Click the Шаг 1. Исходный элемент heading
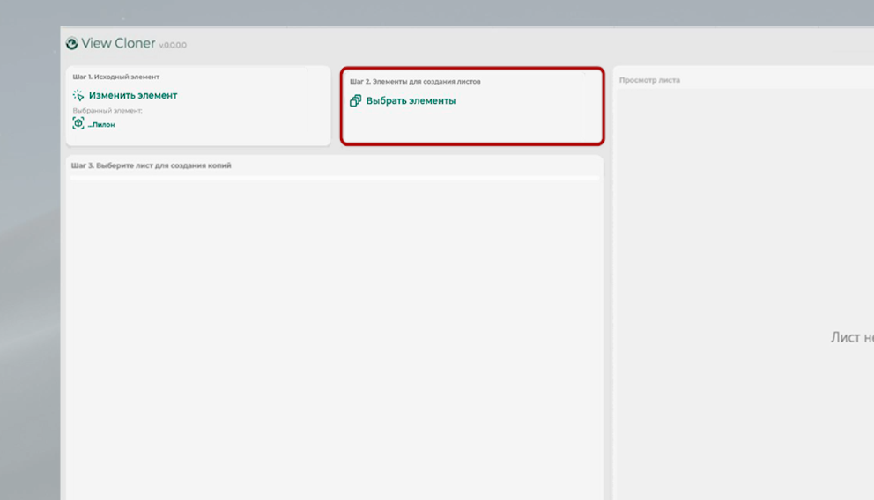874x500 pixels. click(x=115, y=77)
